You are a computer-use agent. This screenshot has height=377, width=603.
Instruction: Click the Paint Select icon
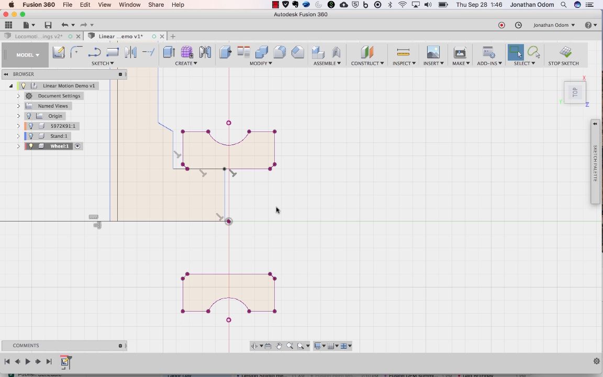click(534, 52)
